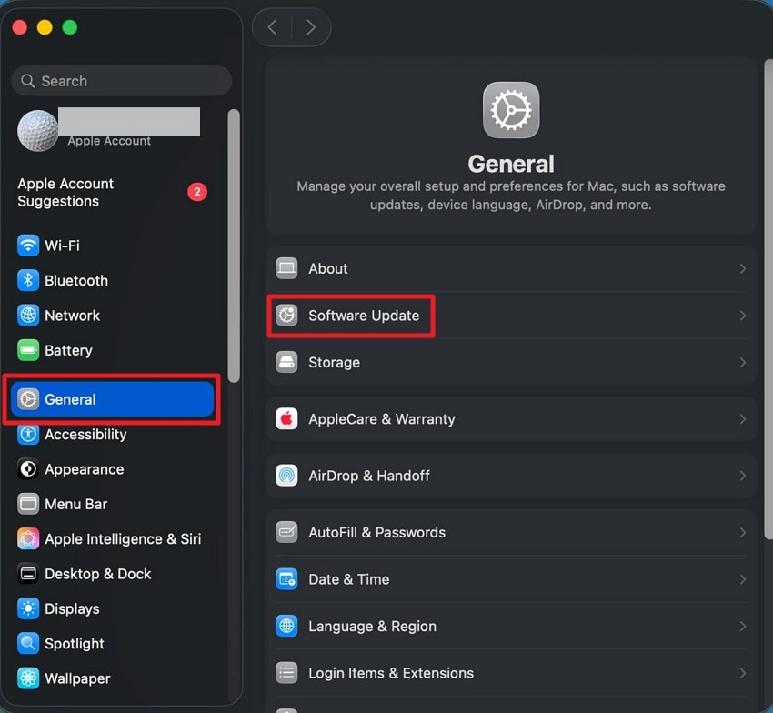Open the Storage row via its chevron

coord(744,362)
